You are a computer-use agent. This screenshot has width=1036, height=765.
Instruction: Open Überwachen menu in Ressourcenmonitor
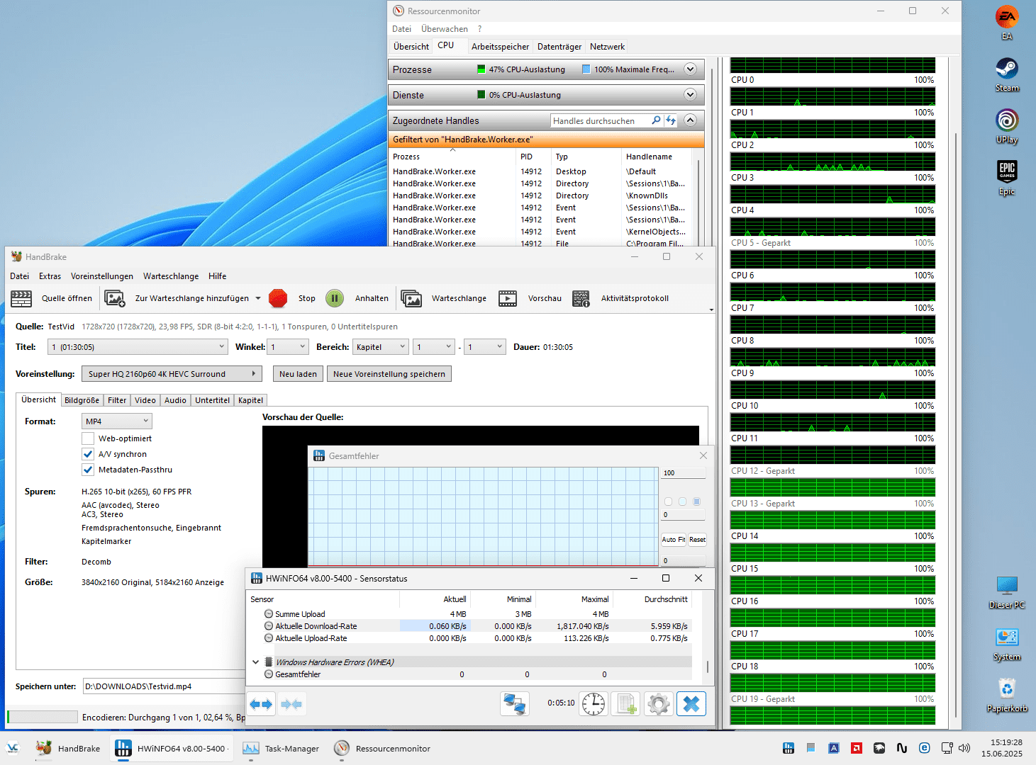[x=445, y=29]
